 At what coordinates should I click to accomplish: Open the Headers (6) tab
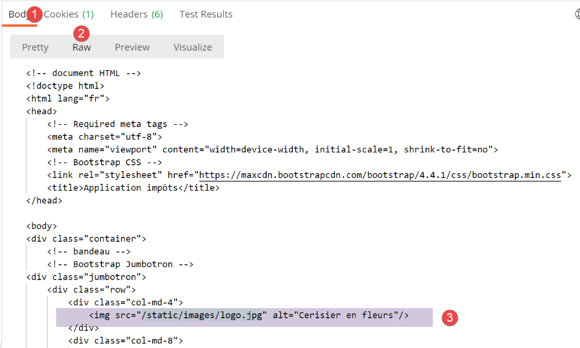(137, 14)
